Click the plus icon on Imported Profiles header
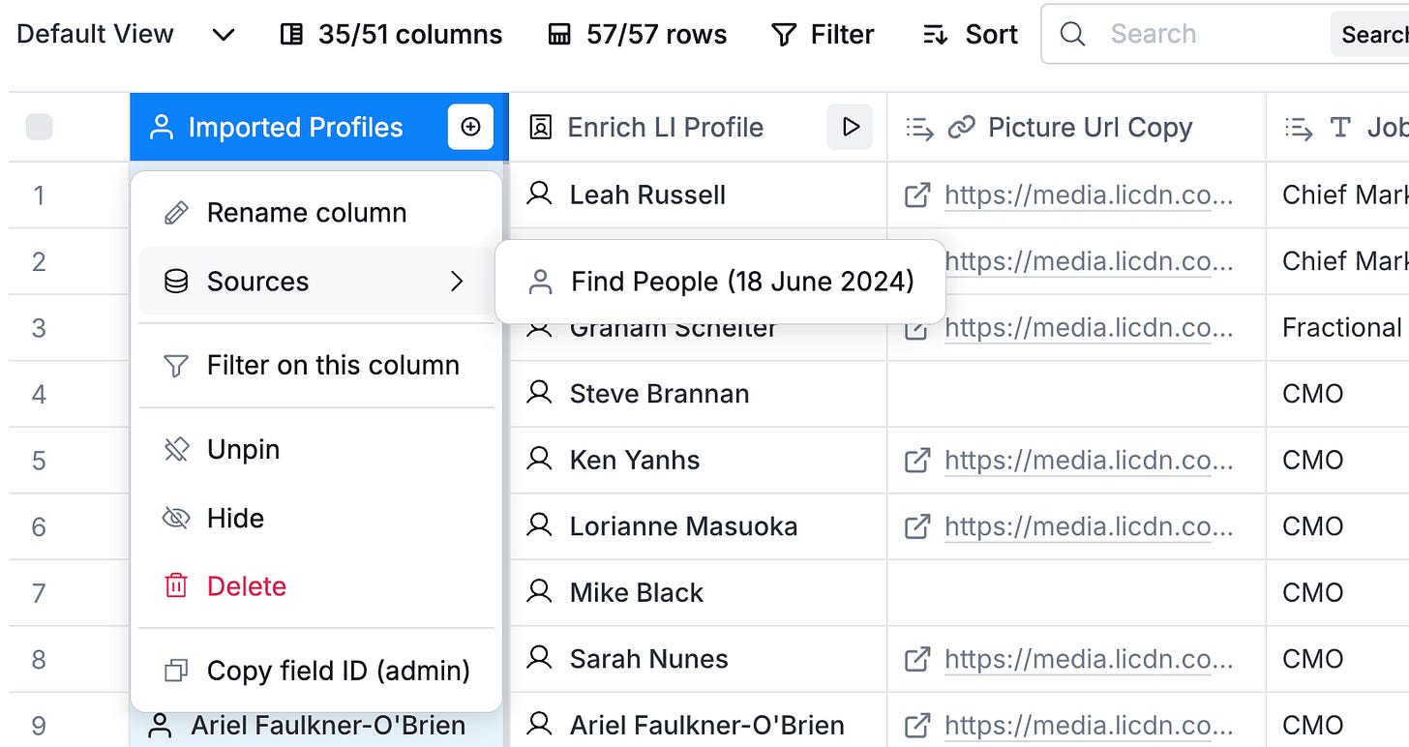The image size is (1409, 747). (470, 127)
